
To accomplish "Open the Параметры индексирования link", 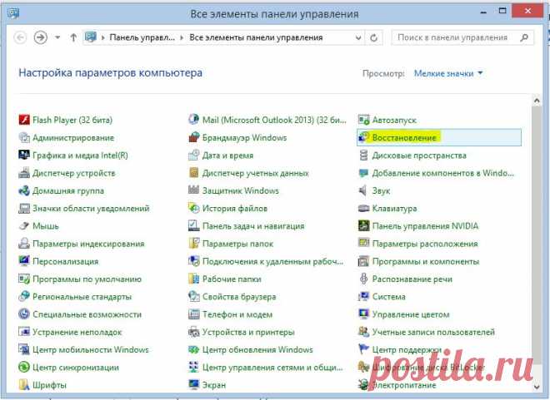I will click(88, 244).
